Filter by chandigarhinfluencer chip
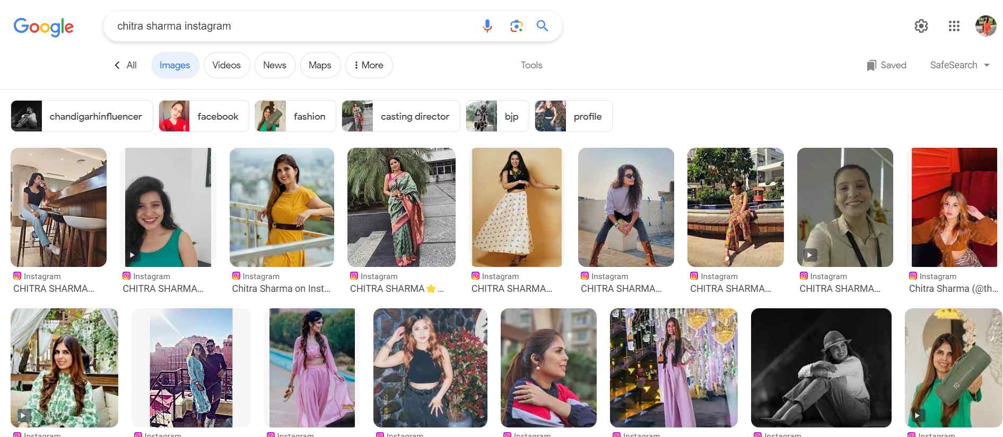The height and width of the screenshot is (437, 1003). 82,116
